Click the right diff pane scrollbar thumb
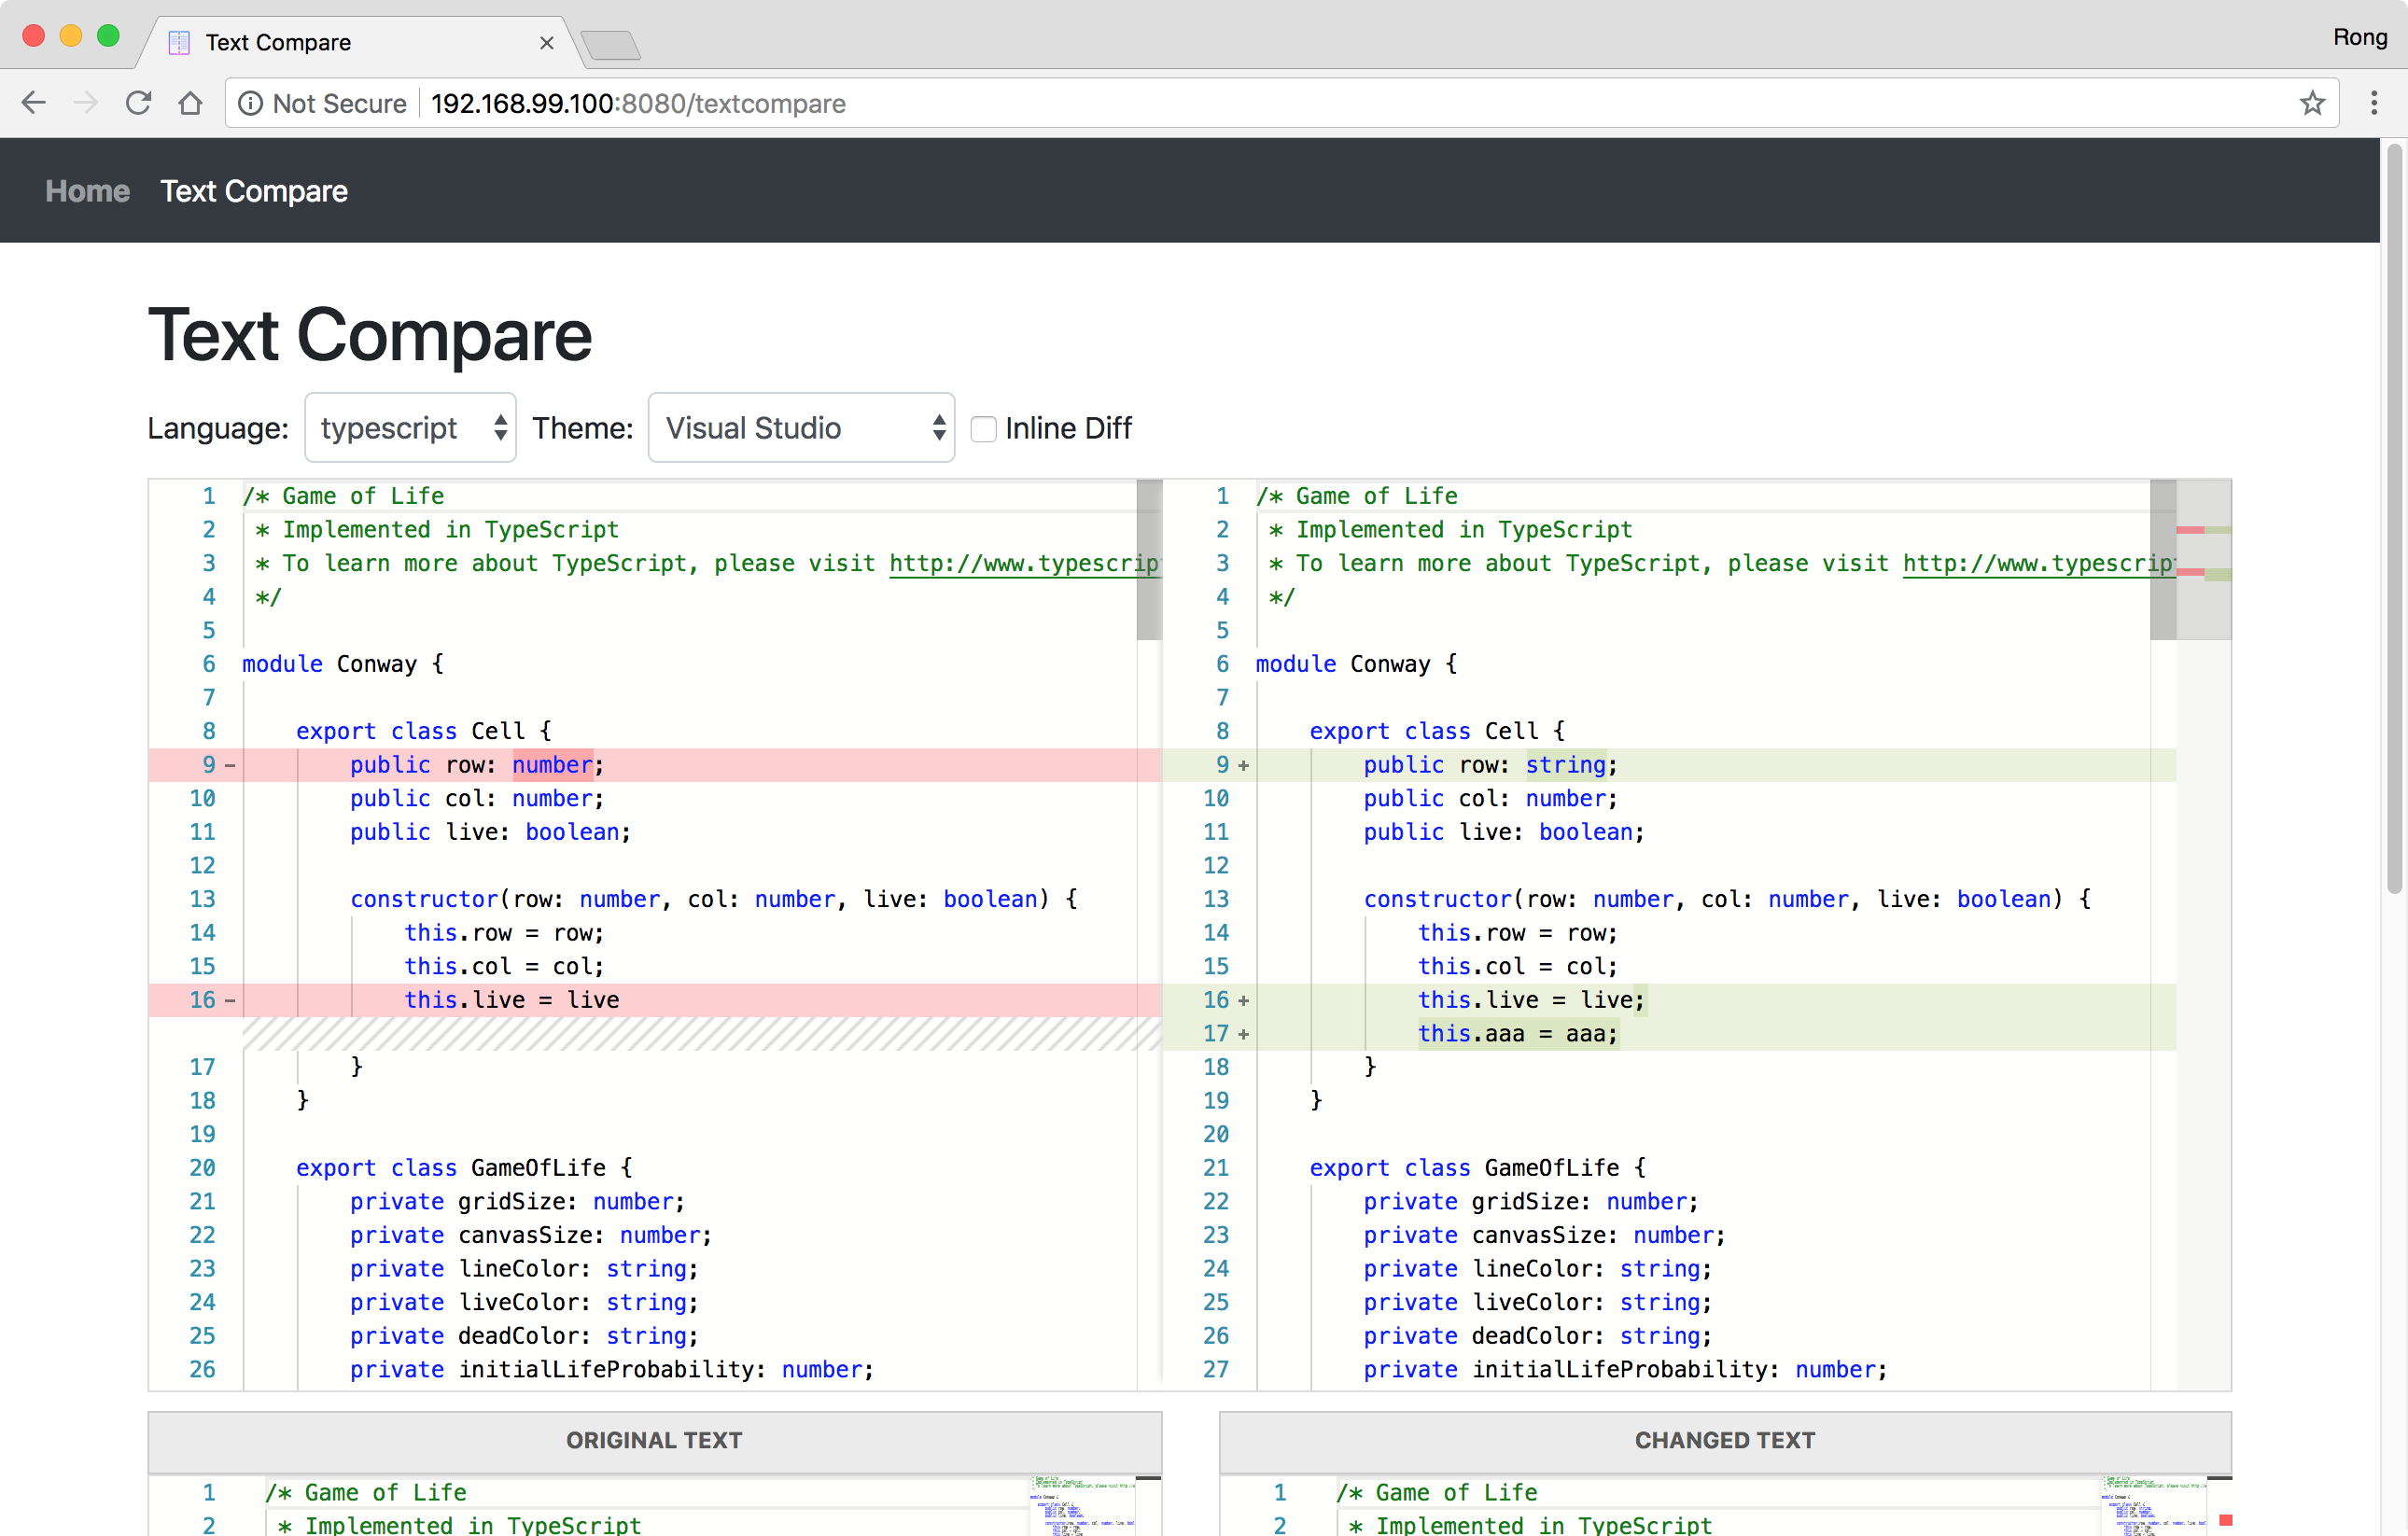This screenshot has width=2408, height=1536. (2163, 560)
